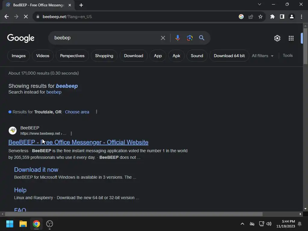Open the volume tray icon

pos(269,224)
